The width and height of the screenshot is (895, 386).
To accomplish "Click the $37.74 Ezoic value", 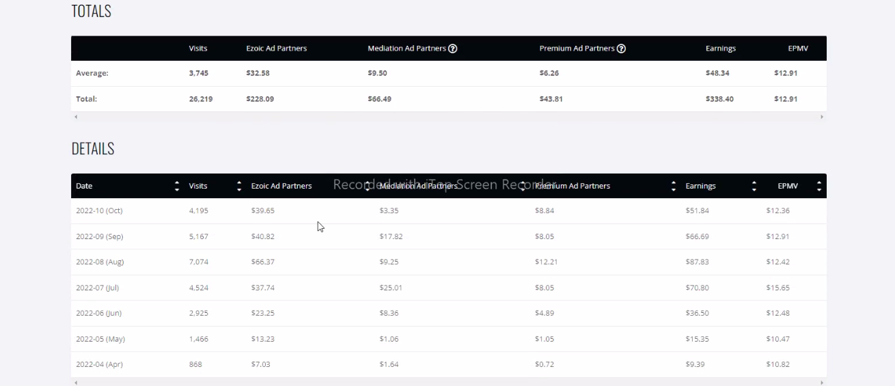I will coord(263,288).
